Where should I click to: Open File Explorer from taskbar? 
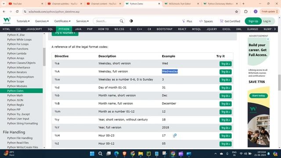click(x=140, y=154)
